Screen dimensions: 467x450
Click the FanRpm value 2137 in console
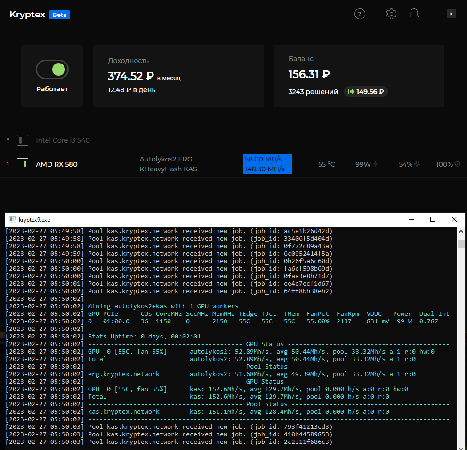[344, 321]
